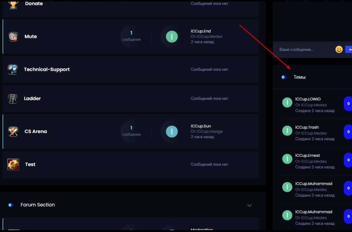
Task: Collapse the Forum Section category chevron
Action: point(249,205)
